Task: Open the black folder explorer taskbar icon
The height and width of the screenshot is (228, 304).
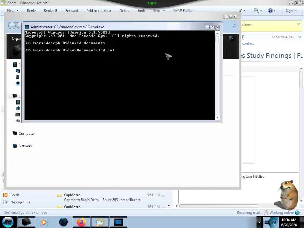Action: pyautogui.click(x=26, y=222)
